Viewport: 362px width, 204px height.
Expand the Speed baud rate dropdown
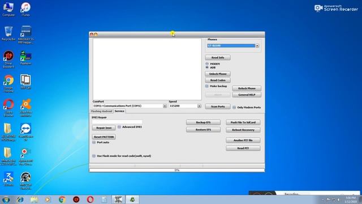[199, 106]
